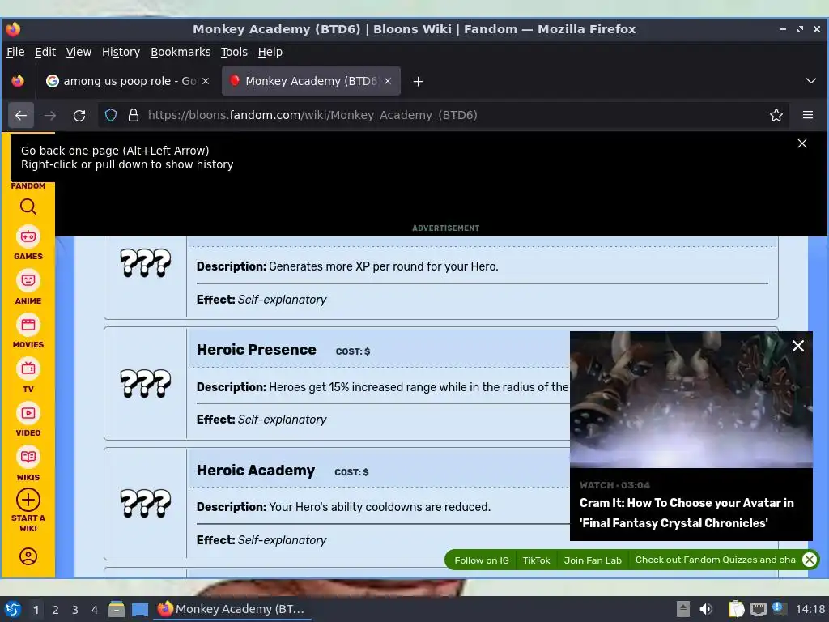The image size is (829, 622).
Task: Click the TikTok link
Action: pyautogui.click(x=536, y=560)
